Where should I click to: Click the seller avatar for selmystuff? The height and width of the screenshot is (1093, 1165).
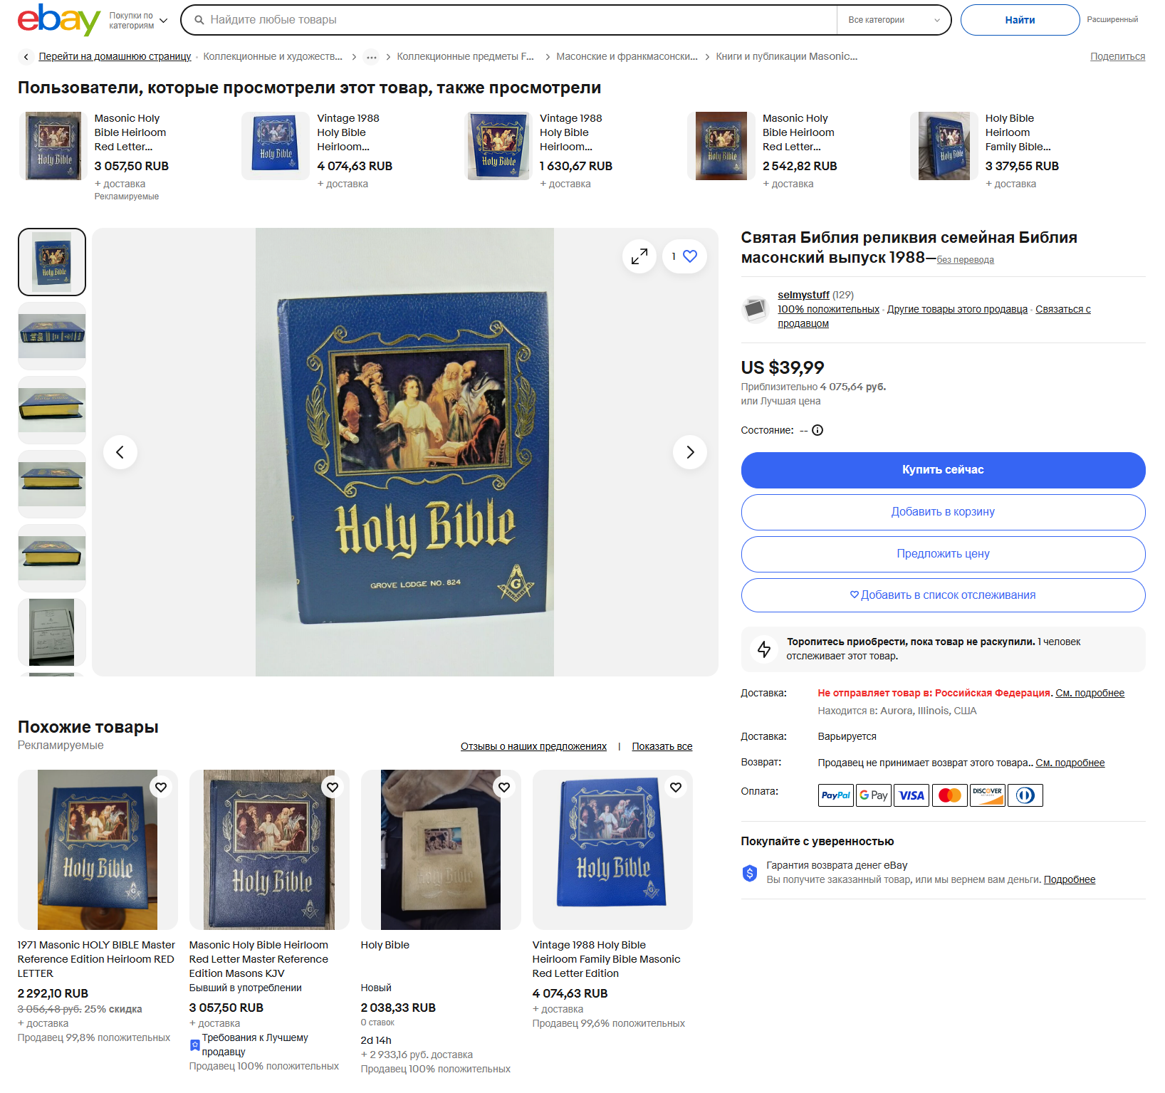click(x=755, y=309)
